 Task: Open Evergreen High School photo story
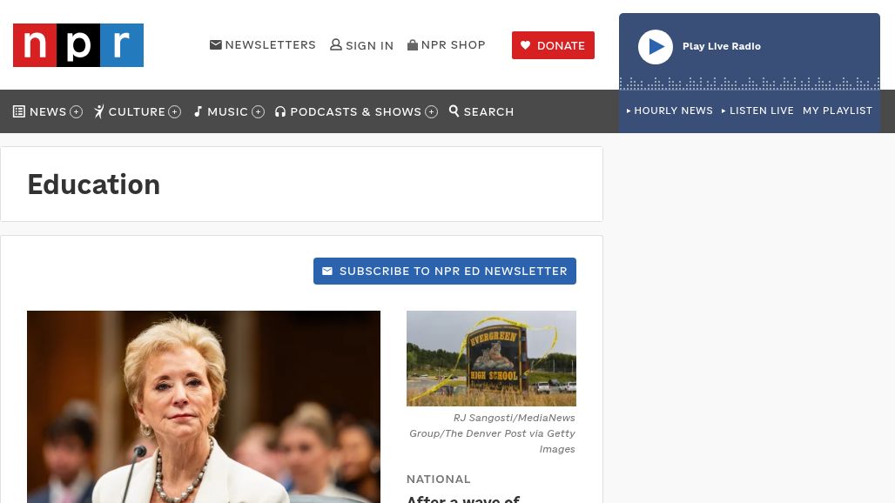click(x=491, y=358)
